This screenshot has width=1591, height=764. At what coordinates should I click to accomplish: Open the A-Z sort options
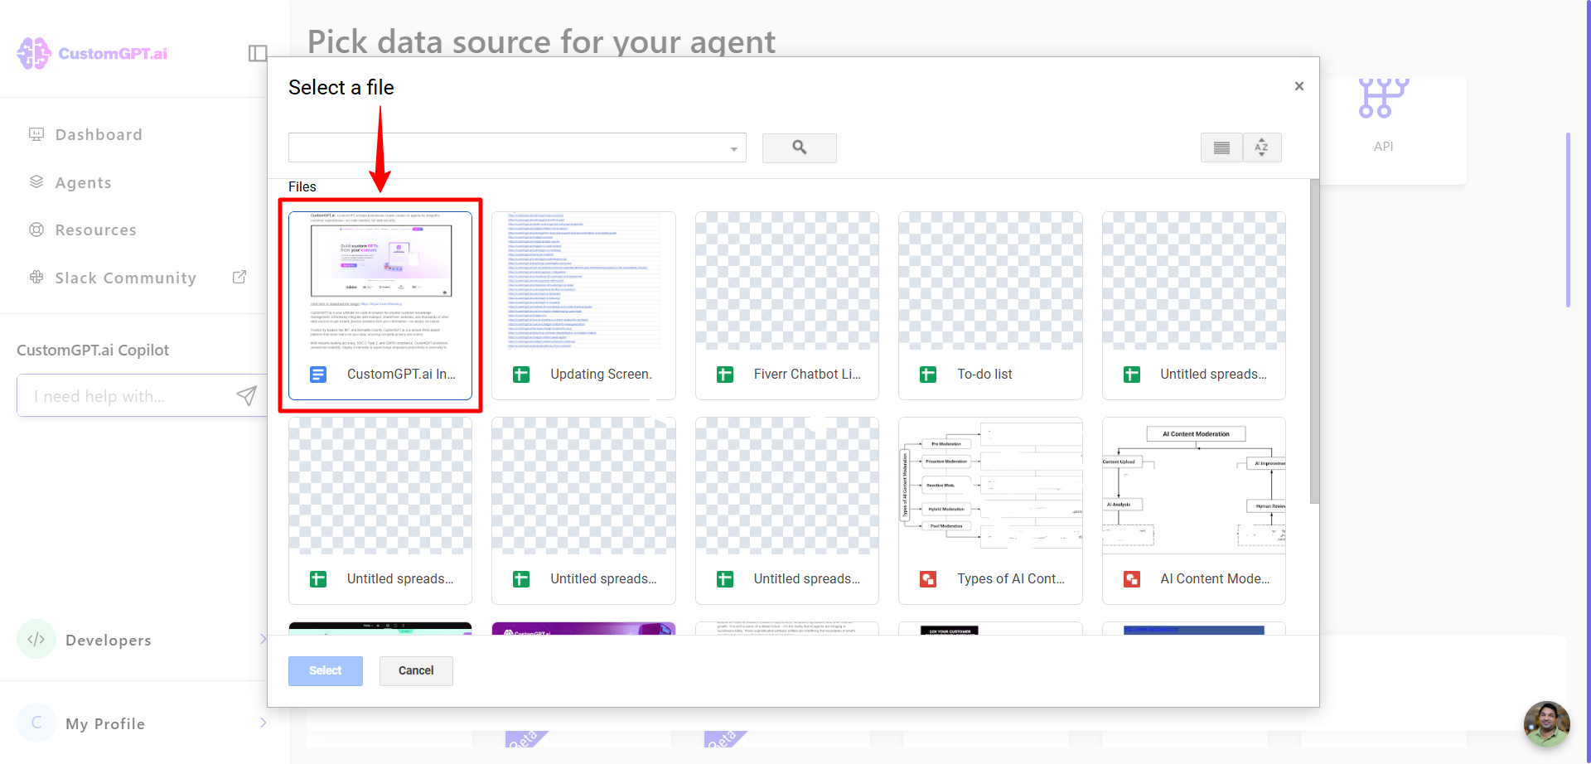1261,147
